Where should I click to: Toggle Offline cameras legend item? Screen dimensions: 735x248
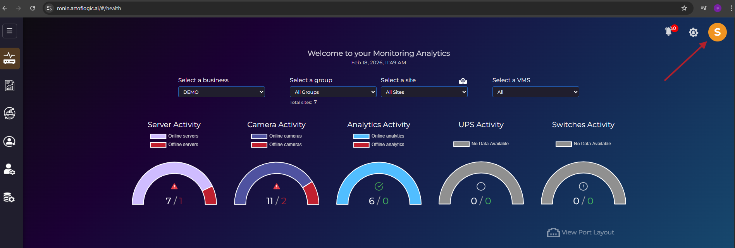[276, 145]
